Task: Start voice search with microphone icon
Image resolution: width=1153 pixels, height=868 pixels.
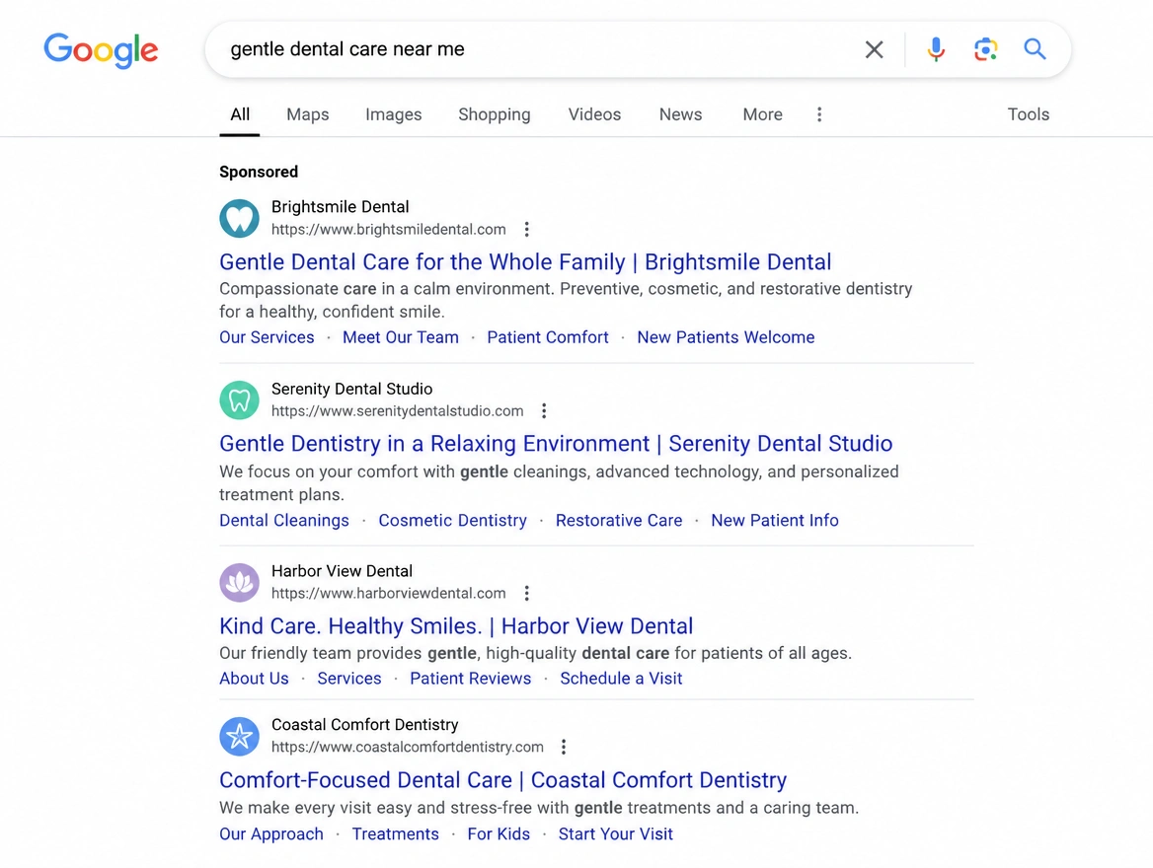Action: tap(936, 49)
